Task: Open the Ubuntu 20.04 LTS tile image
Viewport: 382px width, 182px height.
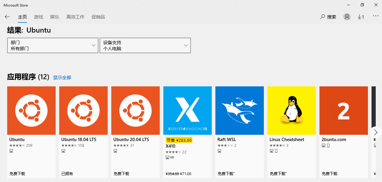Action: pos(136,111)
